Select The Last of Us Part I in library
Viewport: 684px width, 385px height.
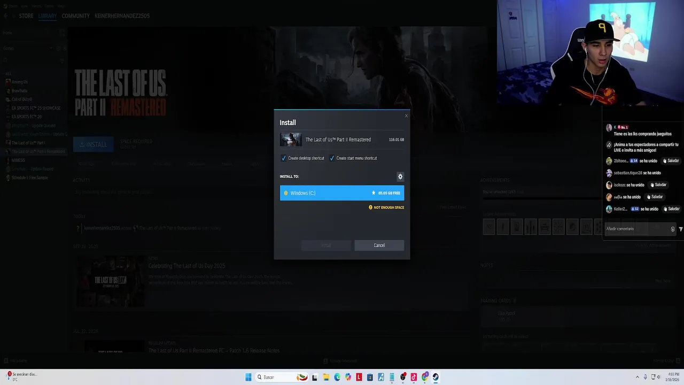click(x=28, y=143)
